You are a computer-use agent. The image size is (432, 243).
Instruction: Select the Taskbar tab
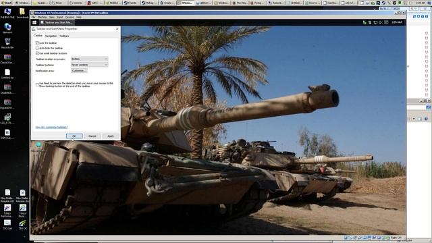click(x=38, y=36)
